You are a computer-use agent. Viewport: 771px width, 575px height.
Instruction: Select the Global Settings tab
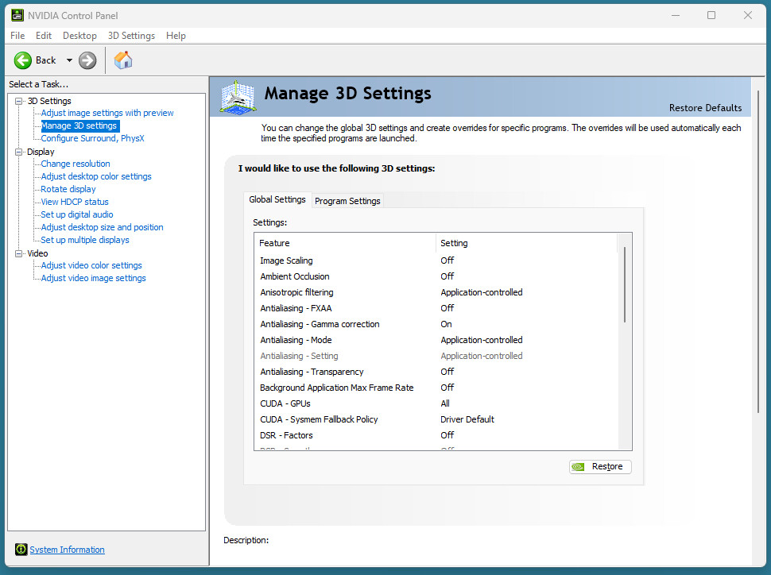pos(277,199)
